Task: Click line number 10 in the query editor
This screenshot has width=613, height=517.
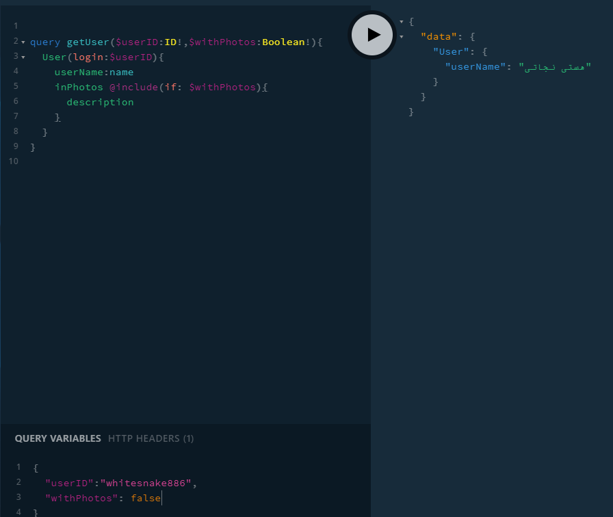Action: 14,161
